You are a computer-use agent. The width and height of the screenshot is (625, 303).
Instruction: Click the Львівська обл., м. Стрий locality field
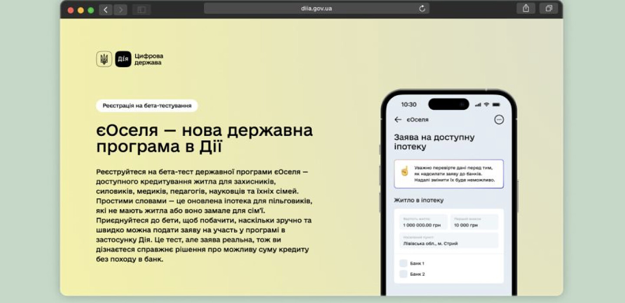pos(449,240)
